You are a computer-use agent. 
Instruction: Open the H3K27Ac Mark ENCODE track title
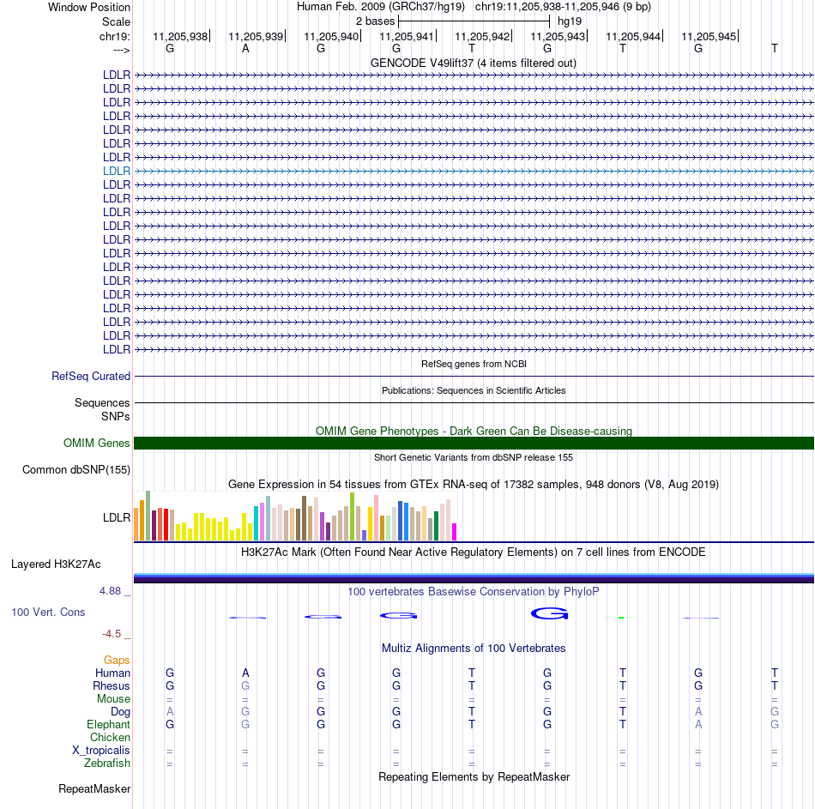[x=474, y=552]
